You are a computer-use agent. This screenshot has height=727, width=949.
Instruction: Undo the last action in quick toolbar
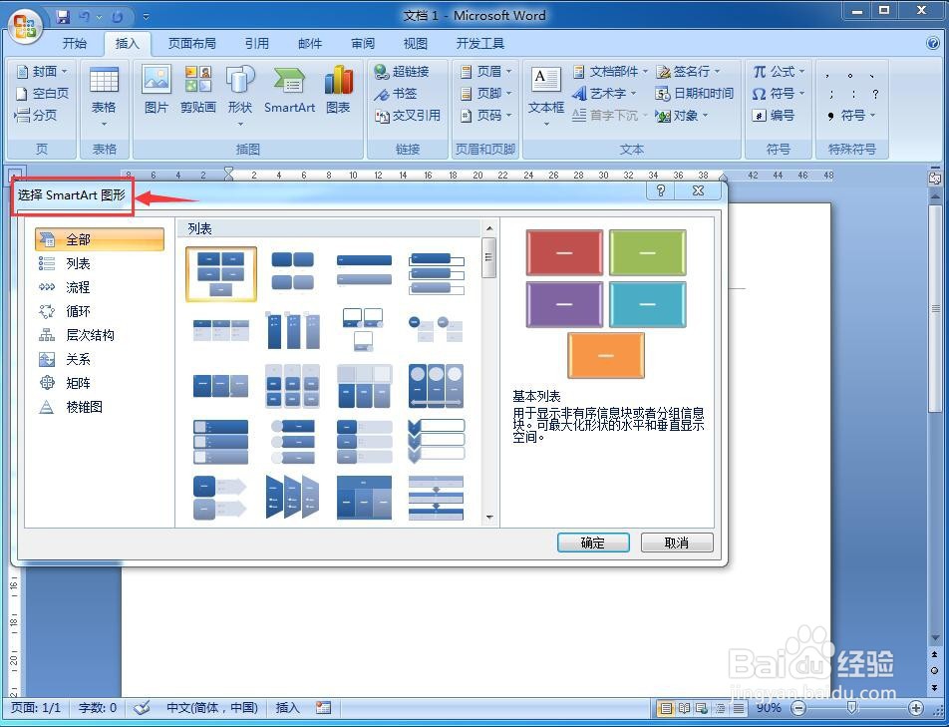84,16
